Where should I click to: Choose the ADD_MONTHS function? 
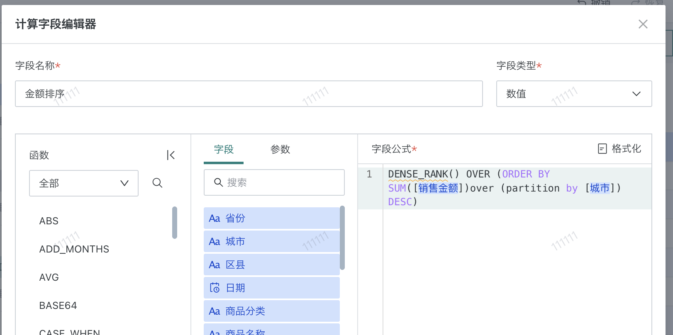point(74,249)
